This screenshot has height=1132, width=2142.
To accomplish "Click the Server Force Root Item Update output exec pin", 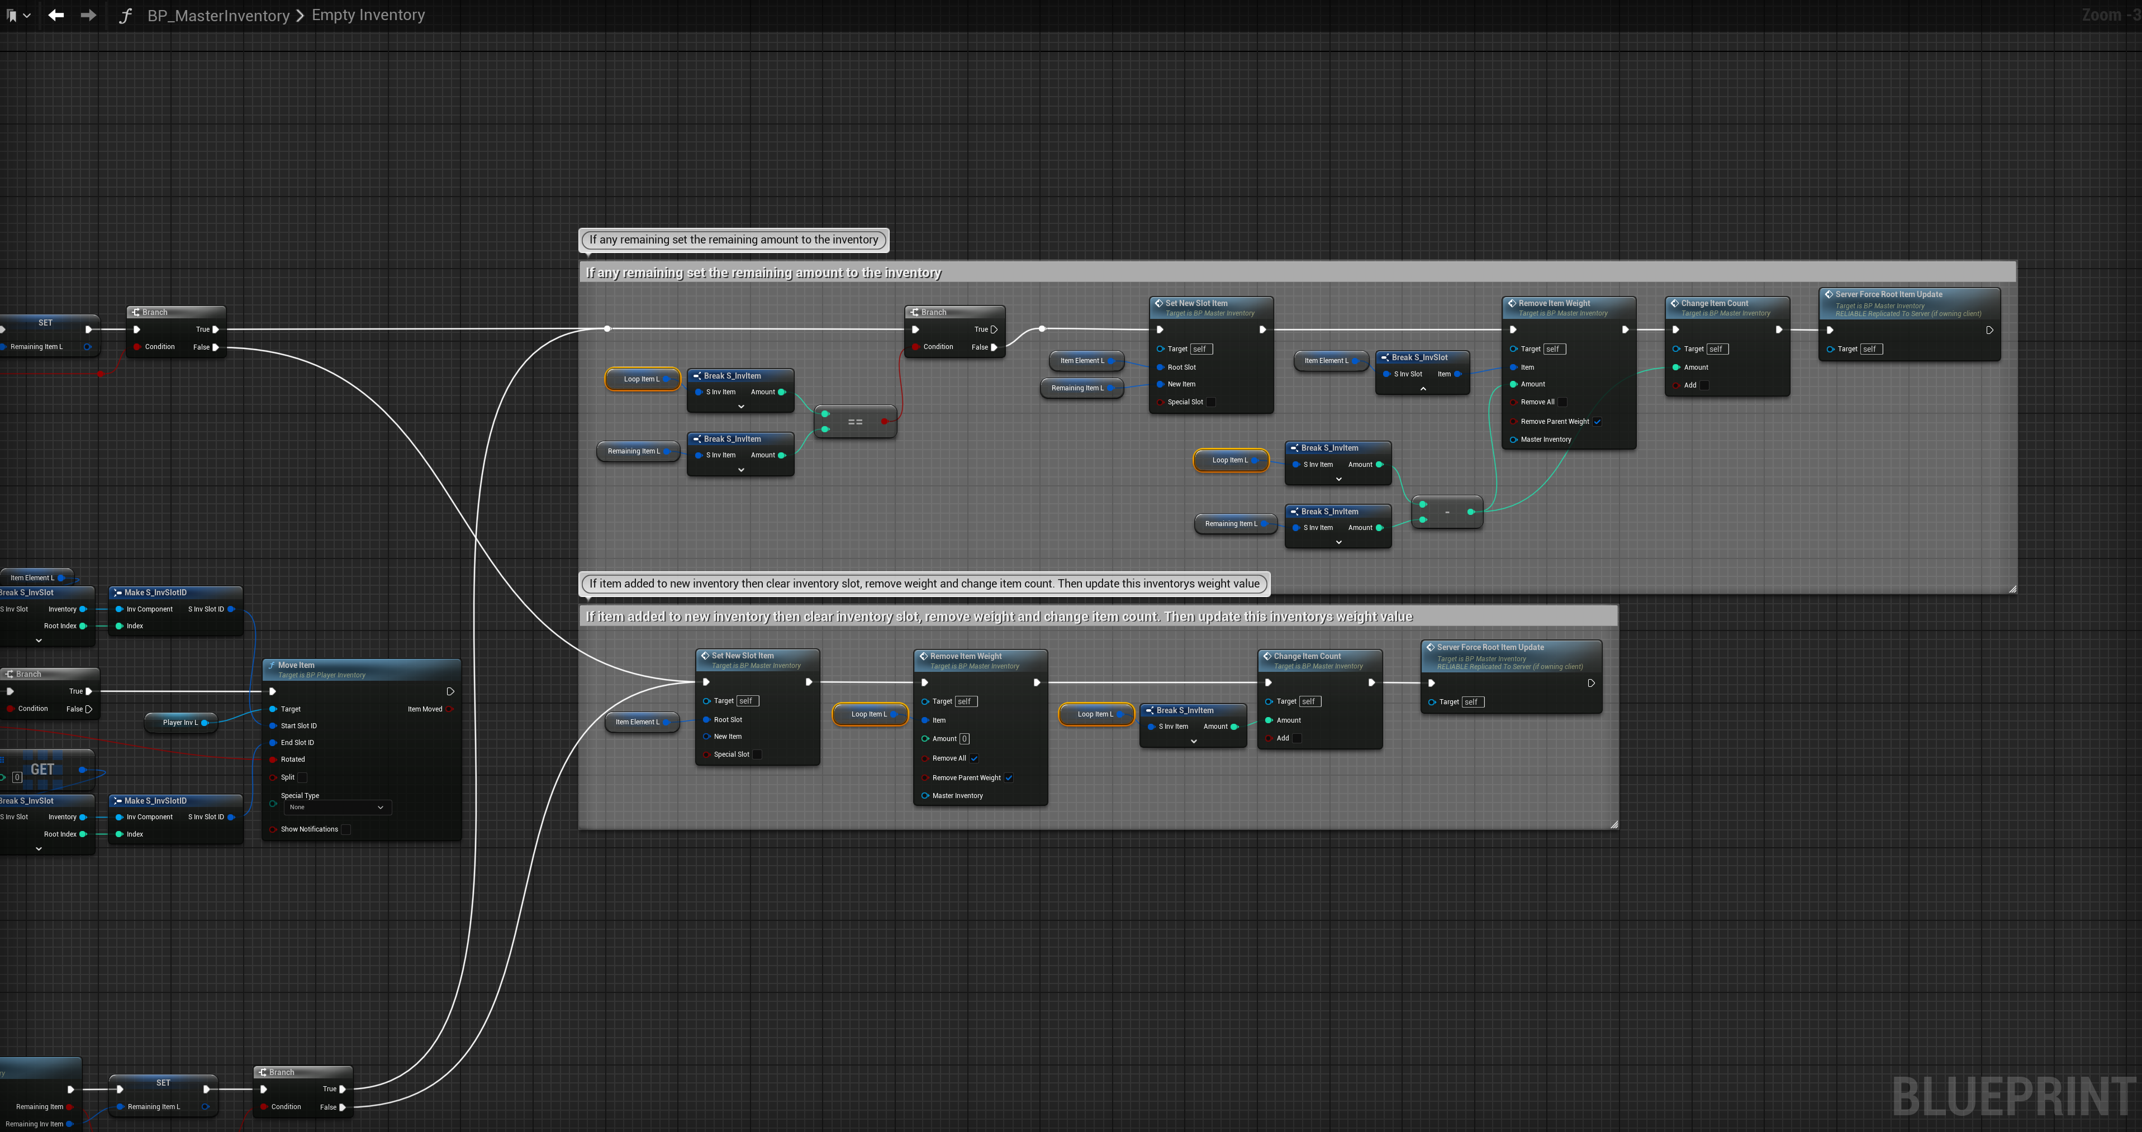I will coord(1989,330).
